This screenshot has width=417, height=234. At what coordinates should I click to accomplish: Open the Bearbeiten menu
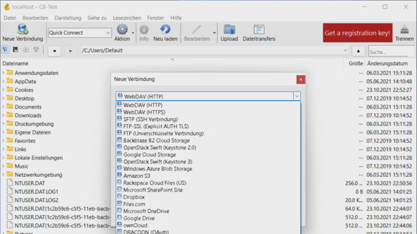point(35,18)
